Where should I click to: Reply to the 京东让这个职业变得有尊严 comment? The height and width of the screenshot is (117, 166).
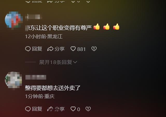pos(34,49)
